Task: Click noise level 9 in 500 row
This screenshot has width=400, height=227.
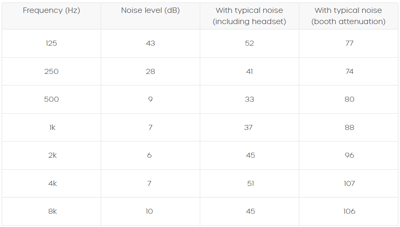Action: point(150,99)
